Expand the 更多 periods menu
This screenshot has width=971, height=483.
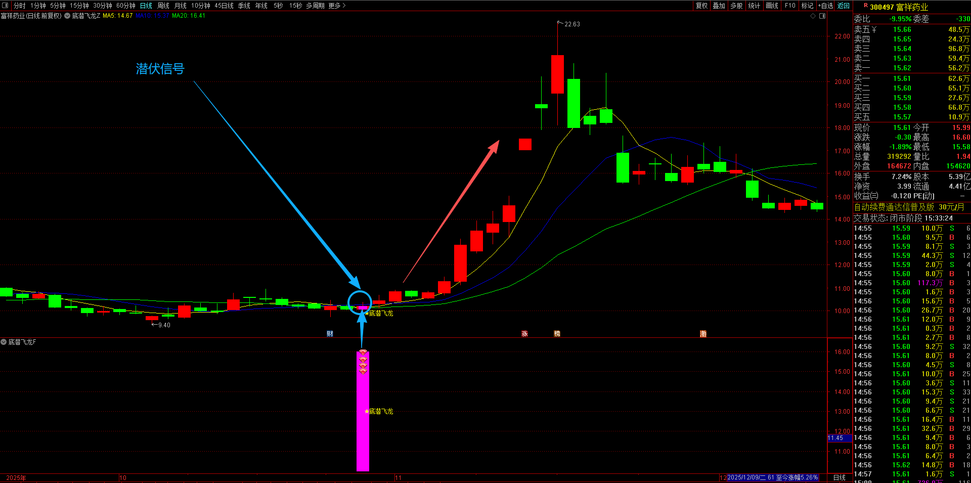pyautogui.click(x=337, y=6)
